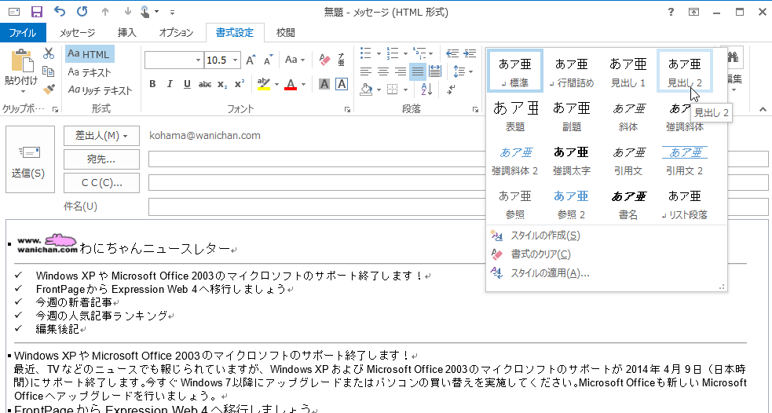Click the Cut scissors icon
Viewport: 772px width, 413px height.
(x=48, y=53)
